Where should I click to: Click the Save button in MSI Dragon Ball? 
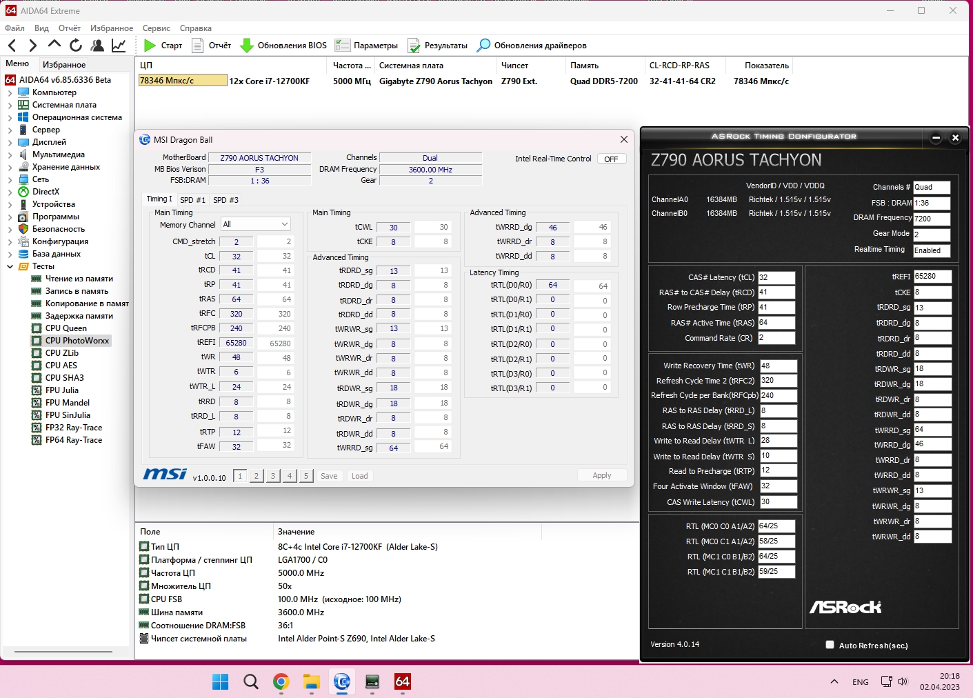[329, 476]
